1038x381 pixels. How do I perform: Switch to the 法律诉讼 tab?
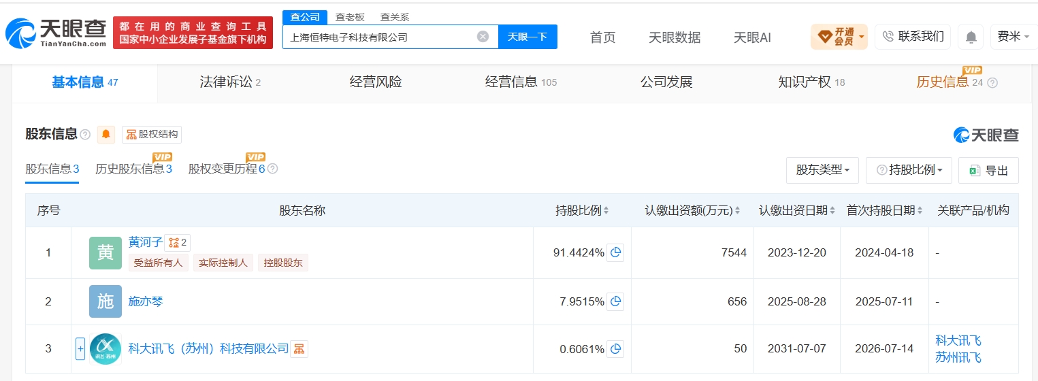point(230,82)
